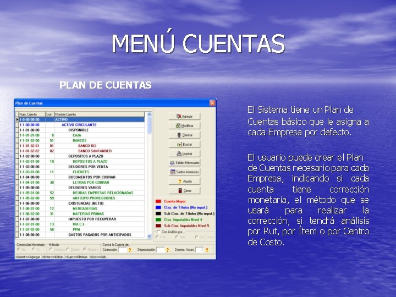Select the DEUDORES POR VENTA row
The height and width of the screenshot is (297, 396).
80,167
